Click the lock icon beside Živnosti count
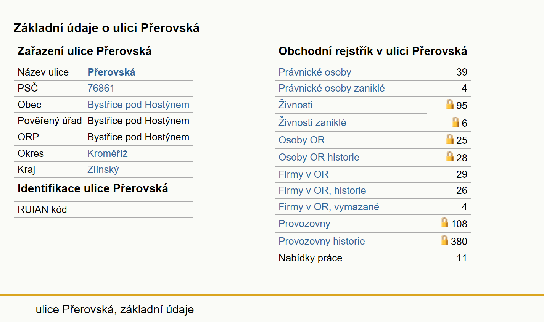Screen dimensions: 544x322 click(450, 104)
